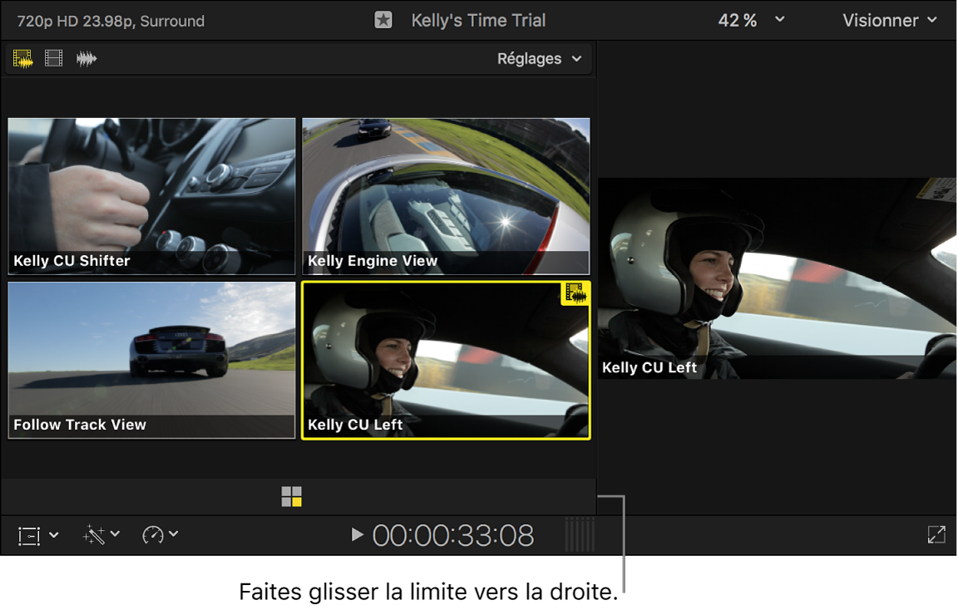Image resolution: width=958 pixels, height=610 pixels.
Task: Open the retiming speedometer tool
Action: pos(155,535)
